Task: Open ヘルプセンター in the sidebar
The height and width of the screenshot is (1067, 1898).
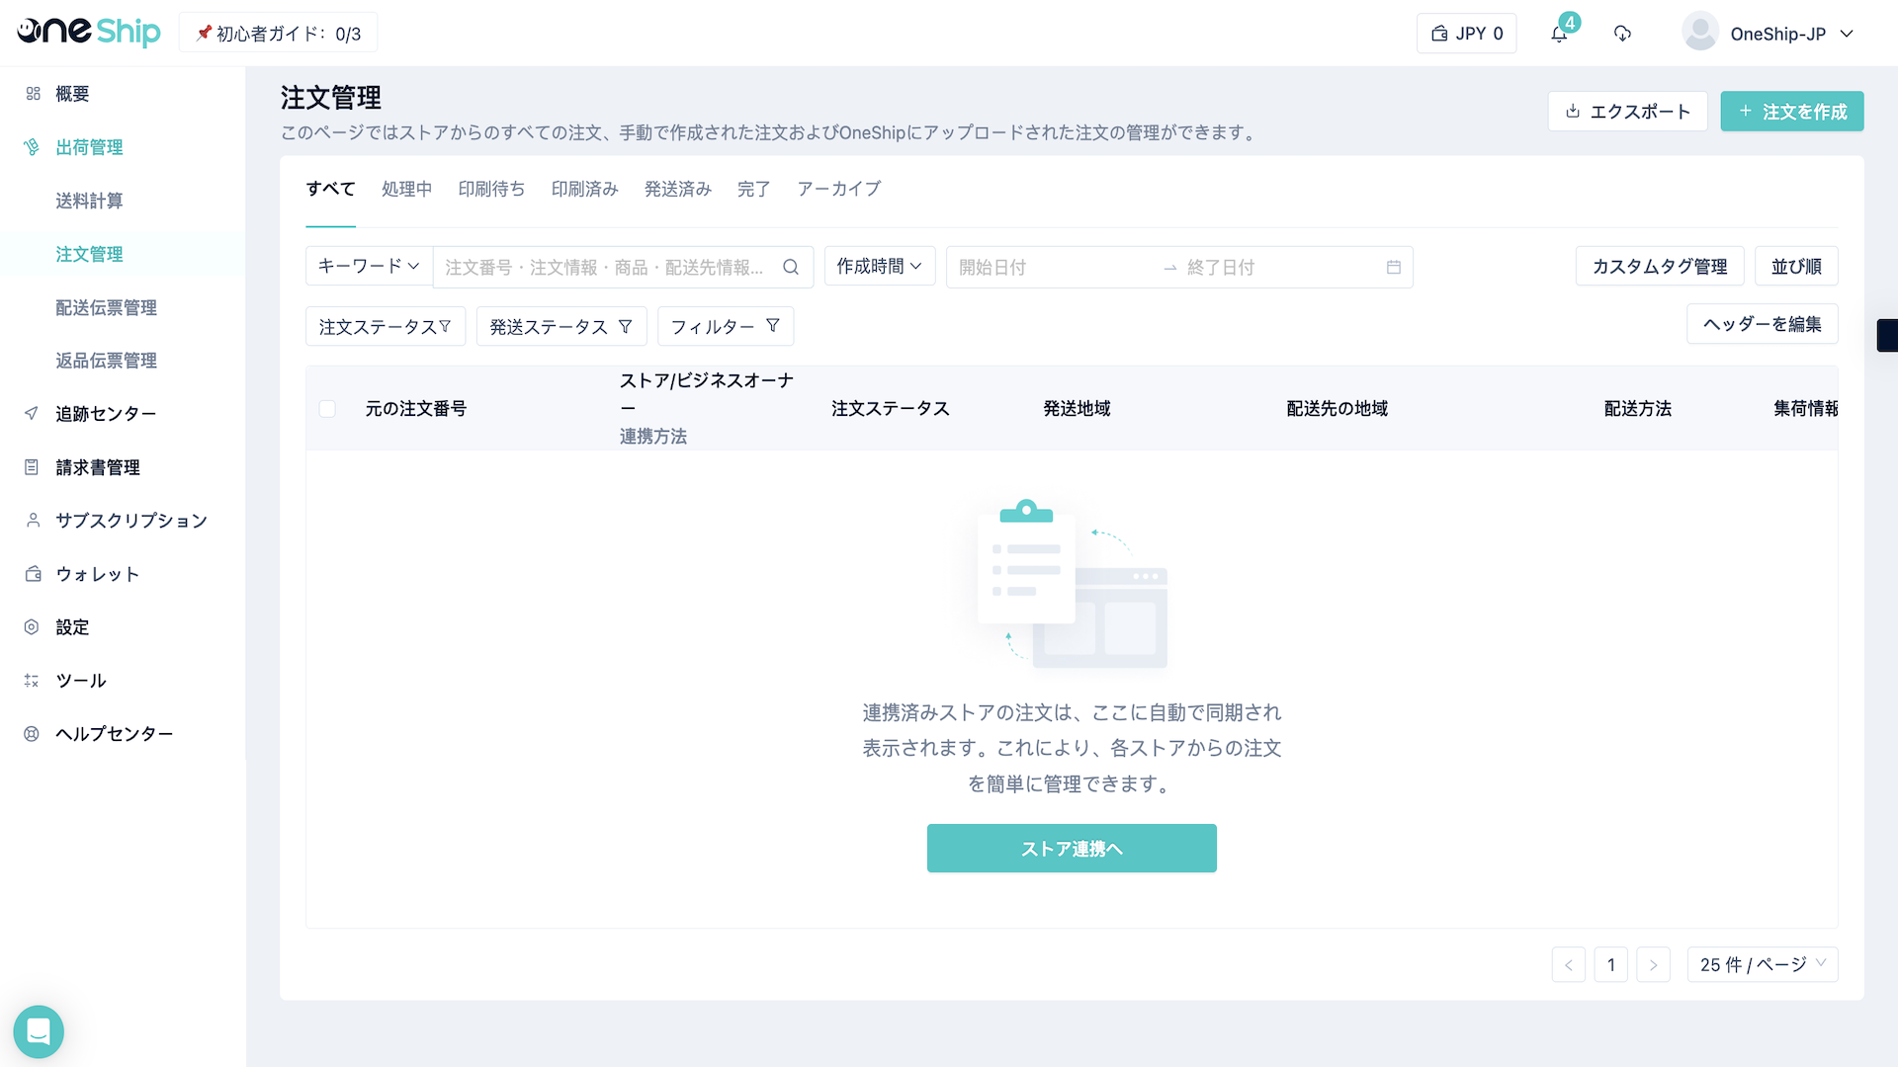Action: 114,734
